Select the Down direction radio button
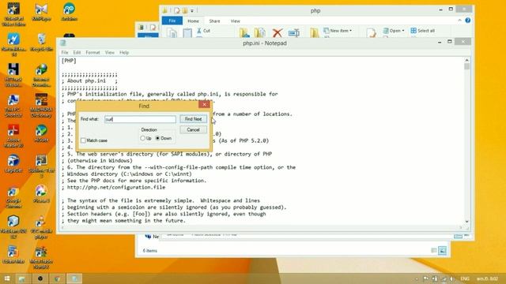 pos(157,138)
